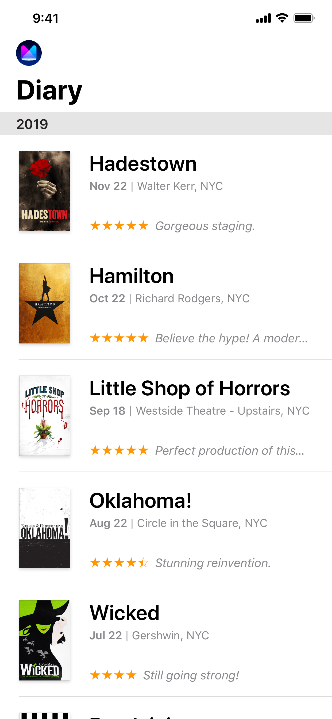Open the Hadestown poster thumbnail
The height and width of the screenshot is (719, 332).
click(x=45, y=191)
